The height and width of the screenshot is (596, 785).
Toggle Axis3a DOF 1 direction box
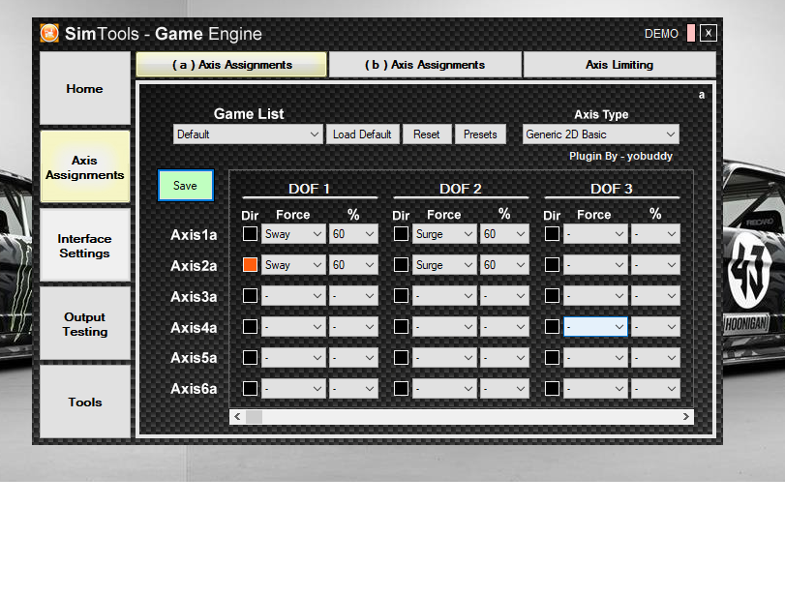(x=250, y=296)
